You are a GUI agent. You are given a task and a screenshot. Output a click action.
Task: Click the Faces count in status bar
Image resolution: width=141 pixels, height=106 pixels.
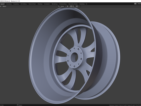click(131, 105)
